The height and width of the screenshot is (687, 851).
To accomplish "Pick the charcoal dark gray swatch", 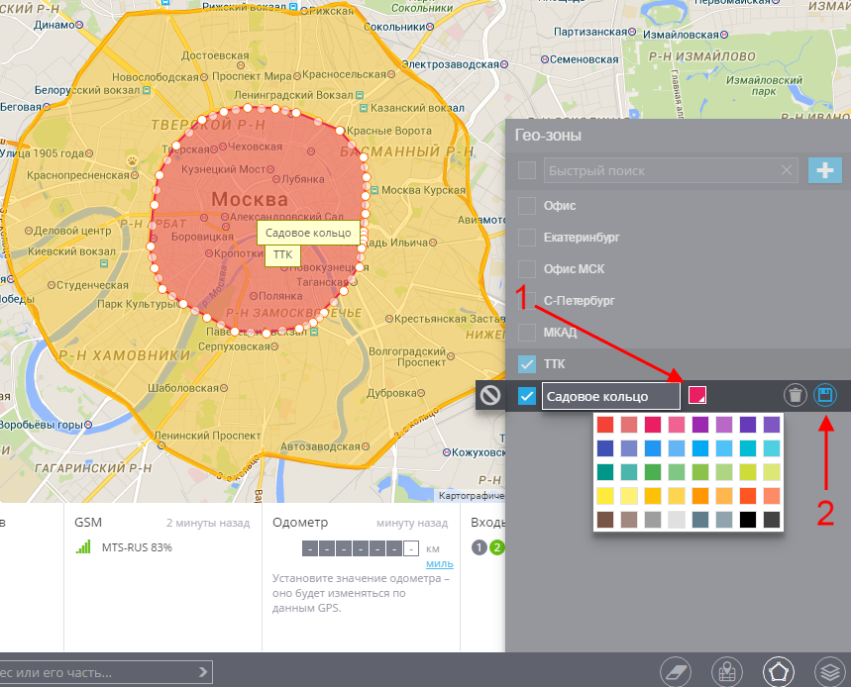I will coord(771,520).
